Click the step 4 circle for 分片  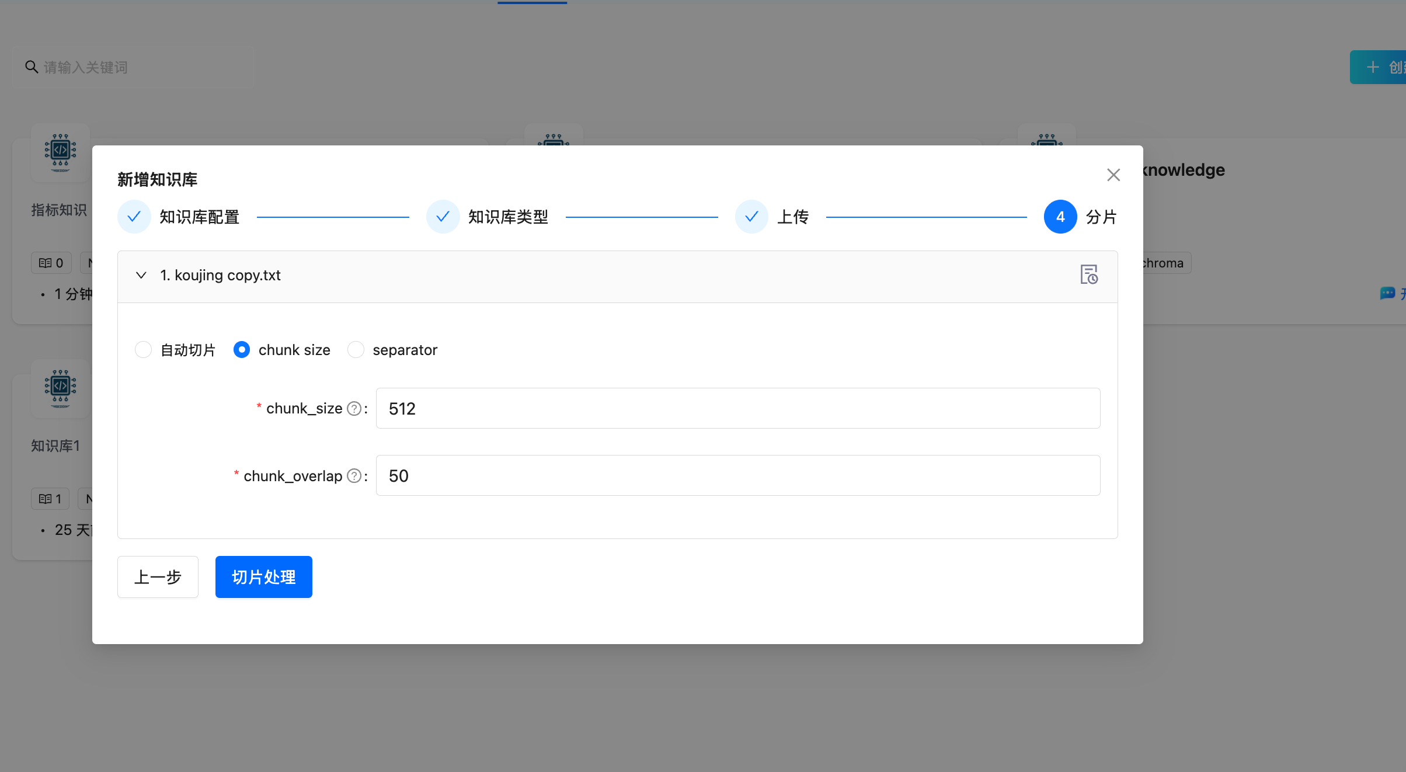(x=1060, y=217)
